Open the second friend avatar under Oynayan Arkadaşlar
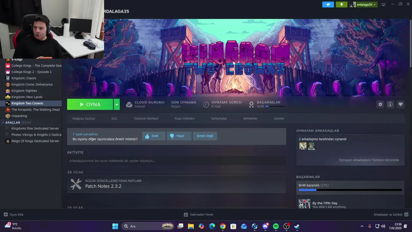 coord(311,146)
